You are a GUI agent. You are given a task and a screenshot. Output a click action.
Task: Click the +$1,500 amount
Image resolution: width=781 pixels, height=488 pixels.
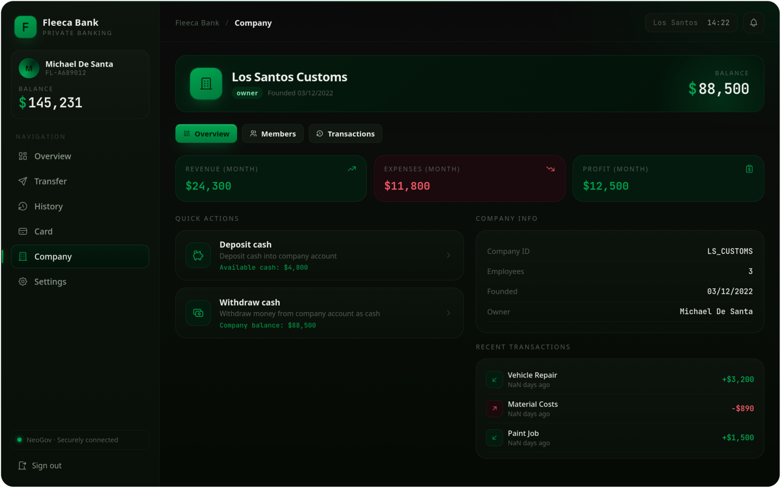pyautogui.click(x=738, y=438)
